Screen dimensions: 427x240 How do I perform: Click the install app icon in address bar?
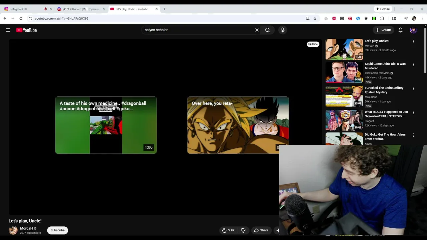point(308,18)
